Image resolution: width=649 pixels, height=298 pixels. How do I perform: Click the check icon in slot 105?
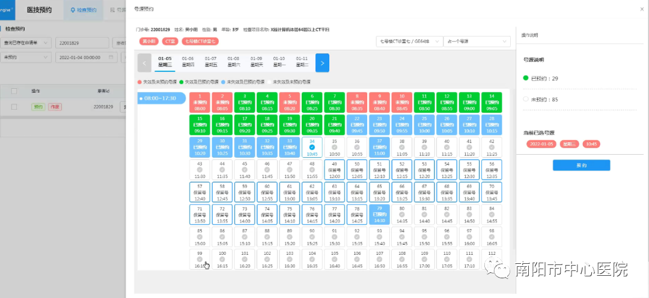[335, 259]
